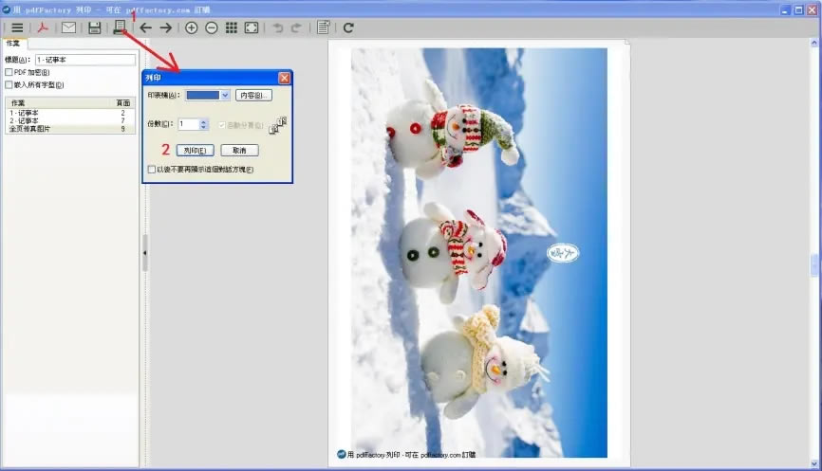
Task: Send PDF via email envelope icon
Action: coord(68,27)
